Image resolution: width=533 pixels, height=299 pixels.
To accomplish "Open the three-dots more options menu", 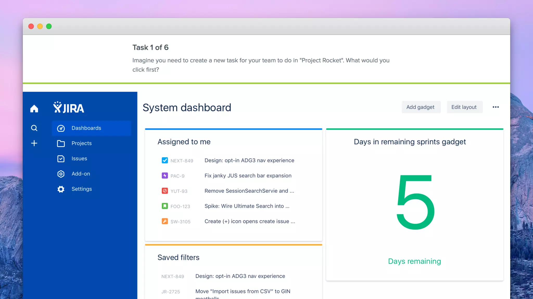I will click(496, 107).
